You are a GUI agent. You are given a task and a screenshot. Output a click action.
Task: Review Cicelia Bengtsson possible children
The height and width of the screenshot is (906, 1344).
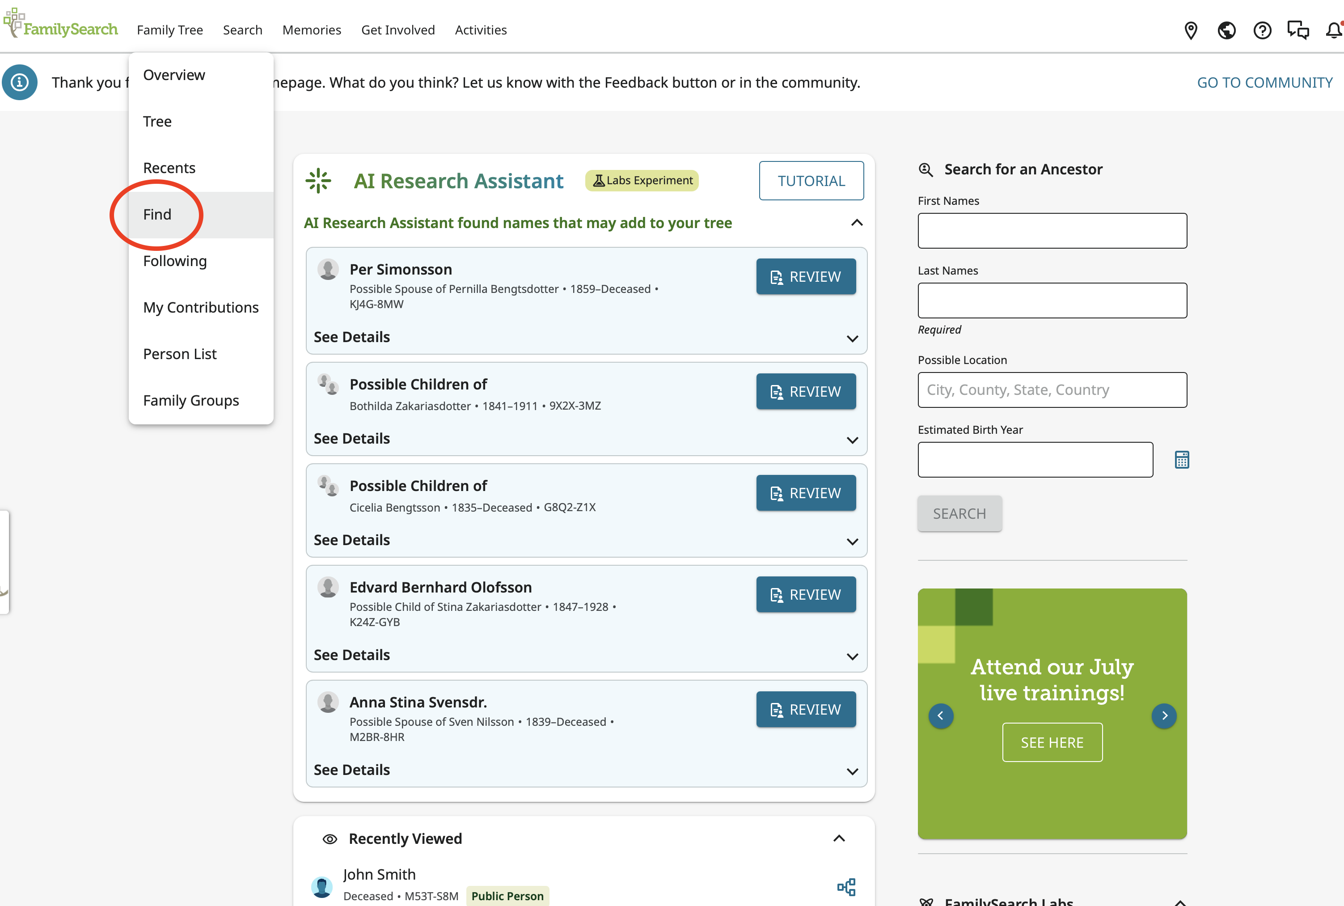[806, 493]
